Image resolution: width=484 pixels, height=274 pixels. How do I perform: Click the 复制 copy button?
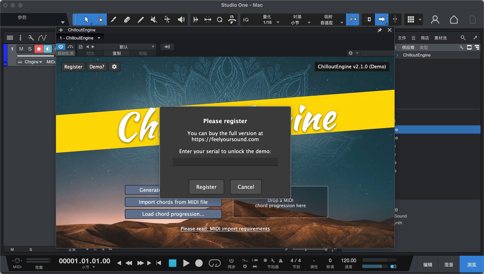117,53
